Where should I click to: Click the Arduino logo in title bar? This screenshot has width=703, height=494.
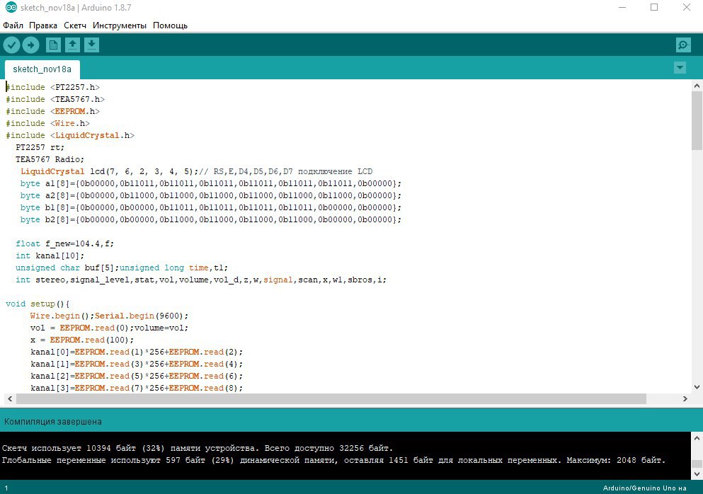(x=11, y=8)
